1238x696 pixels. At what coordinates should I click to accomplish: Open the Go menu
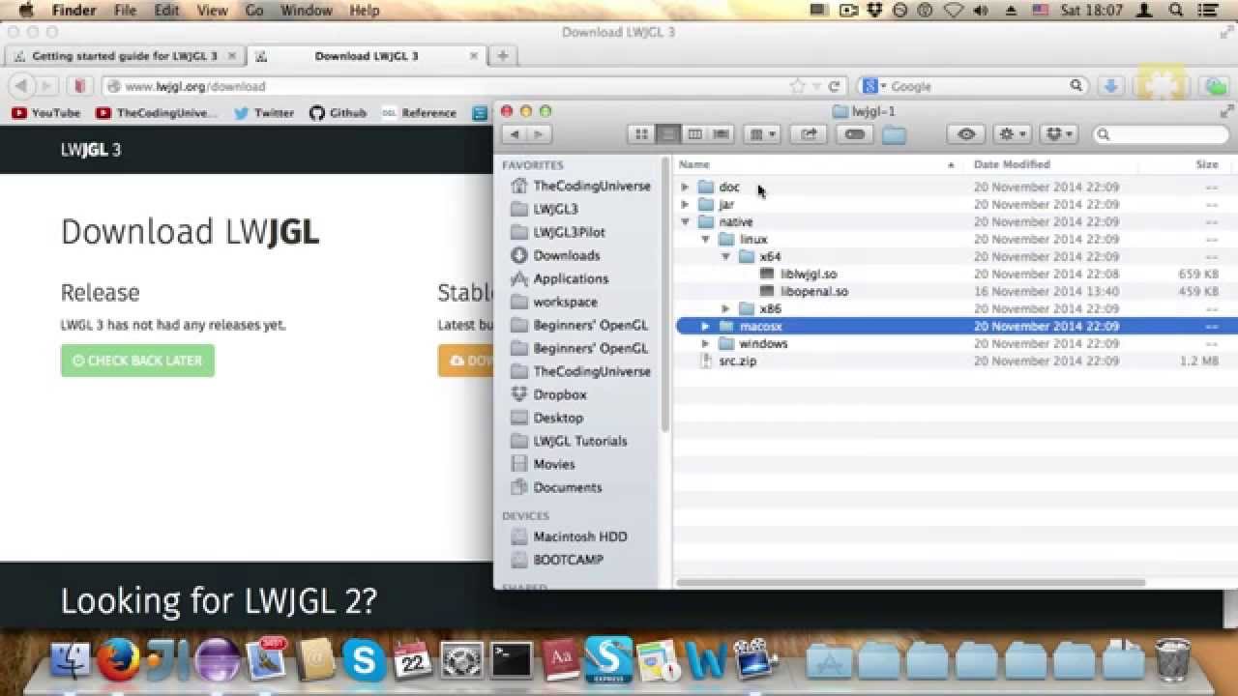tap(254, 11)
